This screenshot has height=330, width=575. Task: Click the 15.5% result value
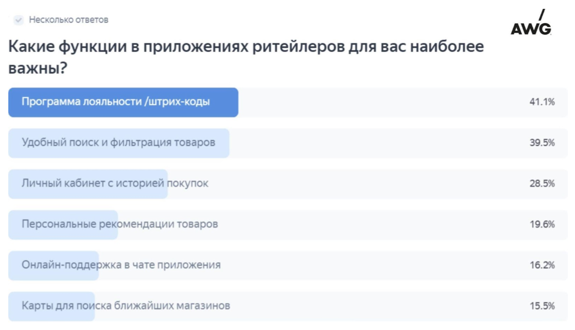coord(542,306)
